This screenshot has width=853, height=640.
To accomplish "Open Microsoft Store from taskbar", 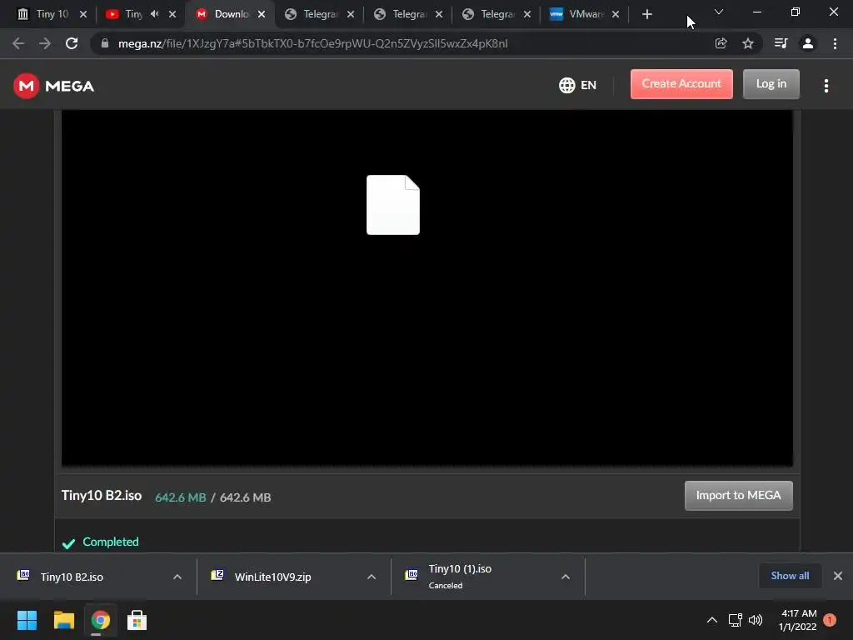I will click(x=137, y=620).
